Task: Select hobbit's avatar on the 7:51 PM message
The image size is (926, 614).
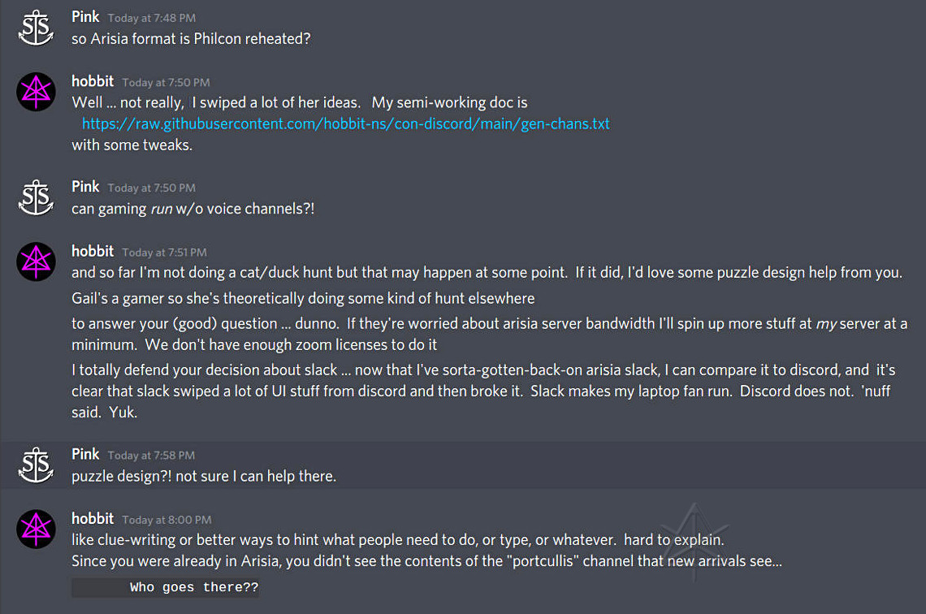Action: click(x=36, y=262)
